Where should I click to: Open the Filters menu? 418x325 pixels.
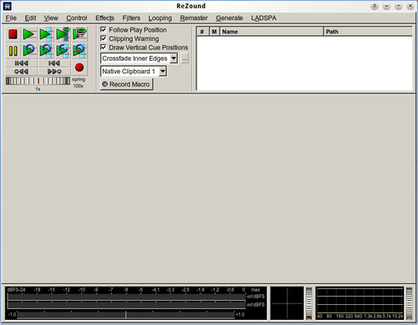pyautogui.click(x=131, y=18)
